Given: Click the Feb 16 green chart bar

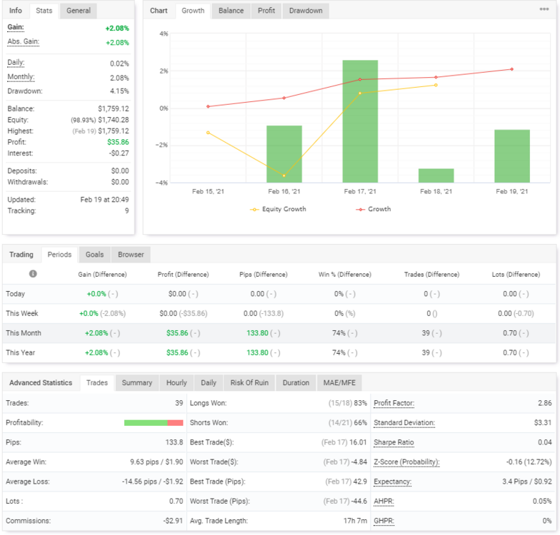Looking at the screenshot, I should click(284, 154).
